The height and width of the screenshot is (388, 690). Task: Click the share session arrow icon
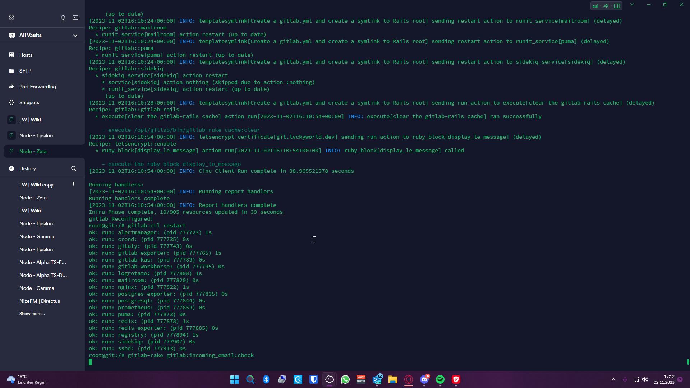pyautogui.click(x=606, y=6)
